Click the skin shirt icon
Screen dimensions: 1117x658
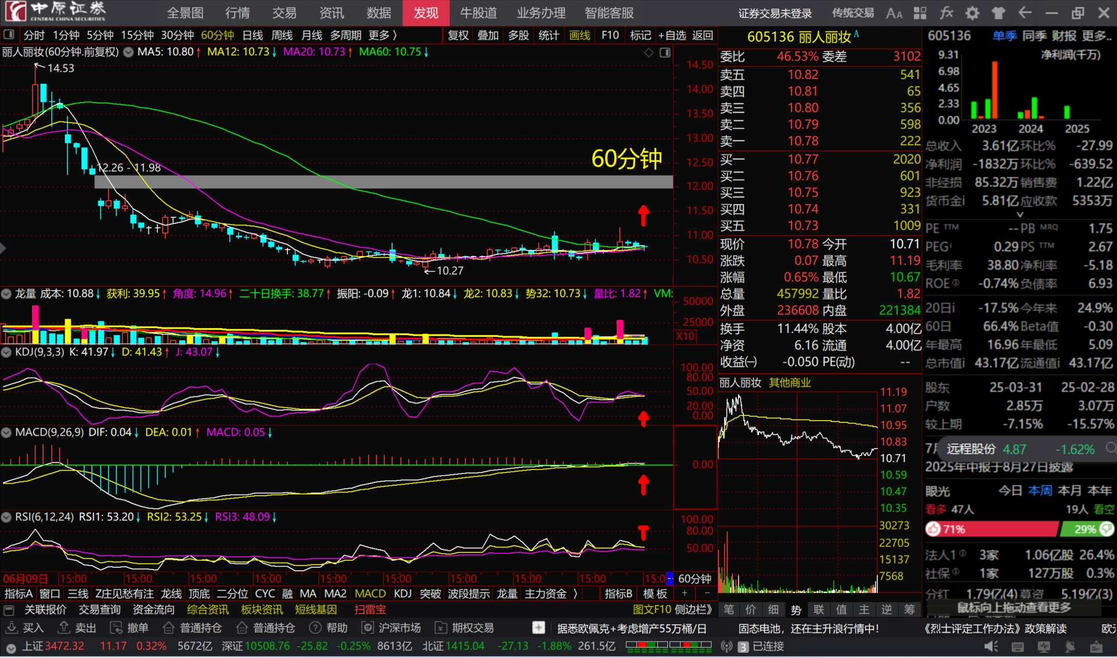point(998,13)
